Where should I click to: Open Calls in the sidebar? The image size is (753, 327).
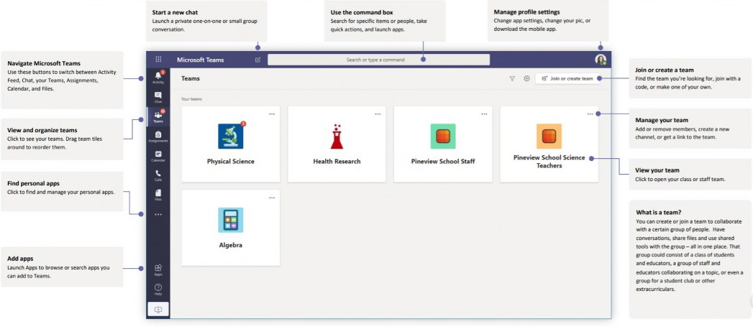tap(158, 176)
